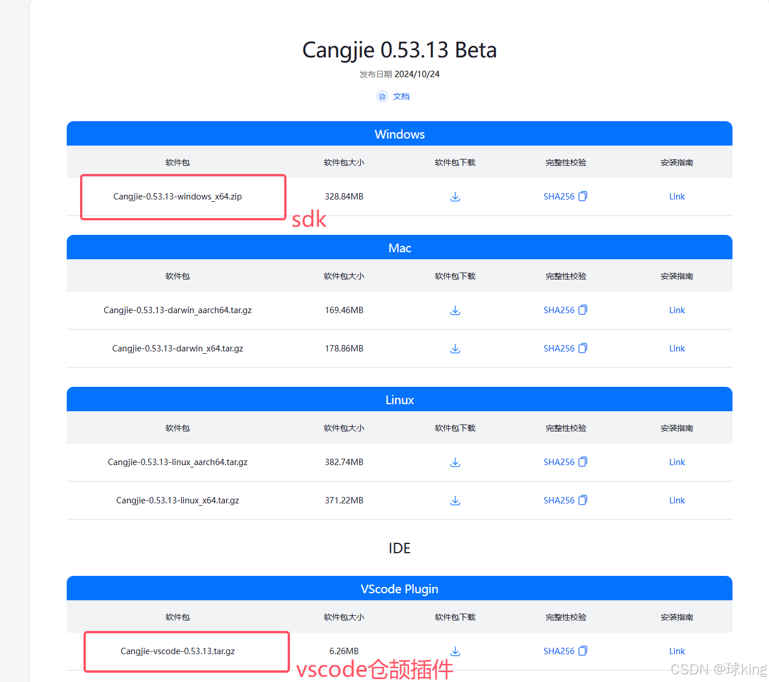The height and width of the screenshot is (682, 769).
Task: Click the Cangjie 0.53.13 Beta title
Action: pos(400,50)
